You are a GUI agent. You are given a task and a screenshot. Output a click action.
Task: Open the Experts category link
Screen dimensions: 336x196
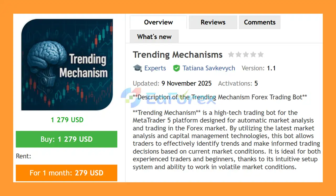pyautogui.click(x=155, y=68)
